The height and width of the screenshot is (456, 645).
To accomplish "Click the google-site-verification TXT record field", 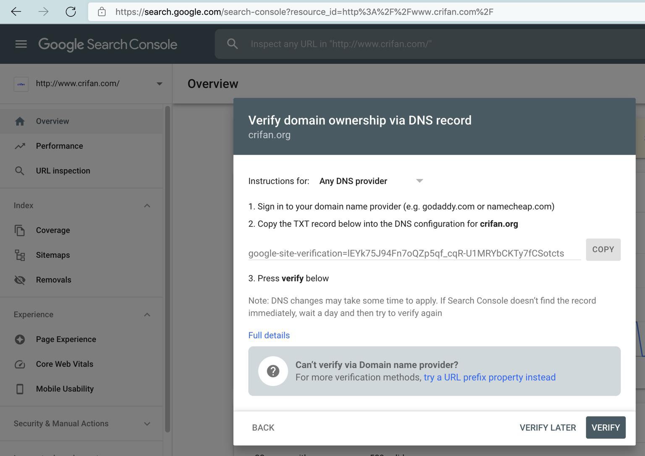I will pos(414,253).
